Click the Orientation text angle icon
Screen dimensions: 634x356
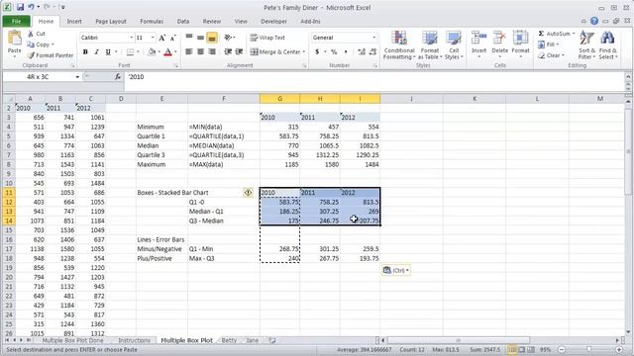pyautogui.click(x=229, y=38)
